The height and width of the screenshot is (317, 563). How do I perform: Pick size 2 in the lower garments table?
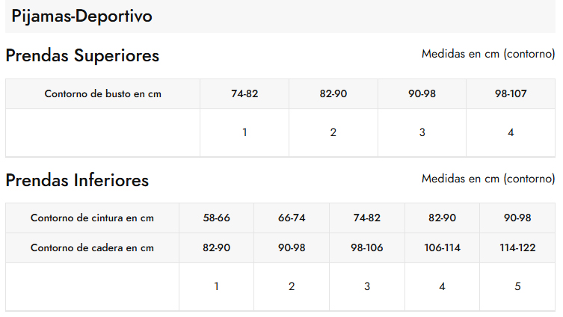(x=292, y=286)
